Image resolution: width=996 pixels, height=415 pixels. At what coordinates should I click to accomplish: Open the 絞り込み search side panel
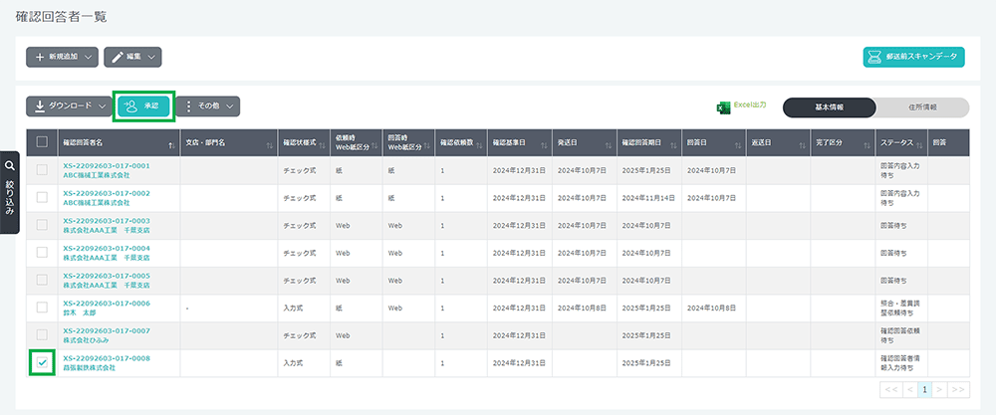pos(10,192)
